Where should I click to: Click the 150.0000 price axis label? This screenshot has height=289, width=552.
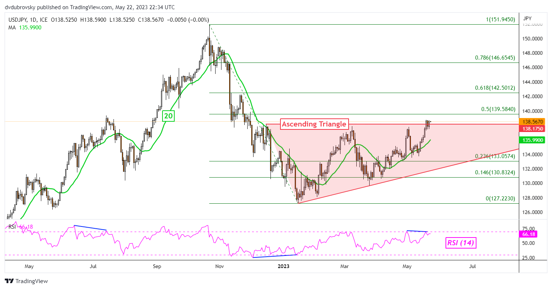click(532, 39)
